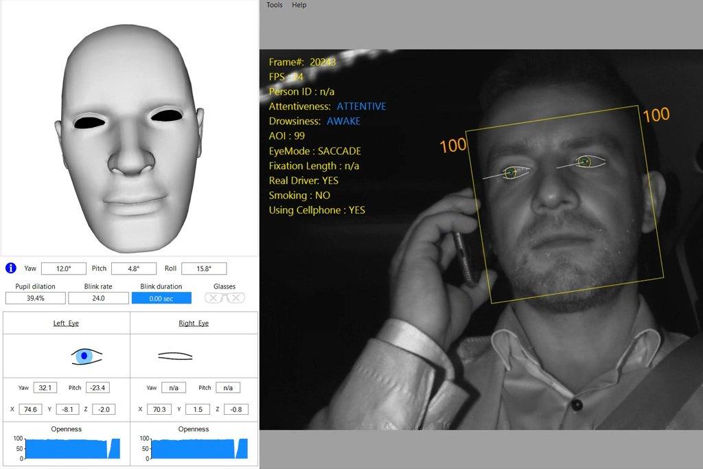This screenshot has height=469, width=703.
Task: Select the head Yaw field showing 12.0°
Action: click(65, 268)
